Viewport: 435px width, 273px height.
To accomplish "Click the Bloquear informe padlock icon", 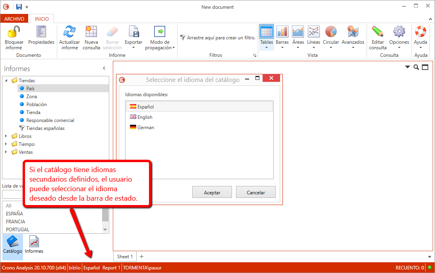I will [14, 32].
